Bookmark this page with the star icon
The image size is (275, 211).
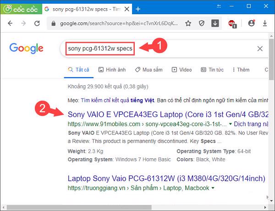pyautogui.click(x=188, y=23)
